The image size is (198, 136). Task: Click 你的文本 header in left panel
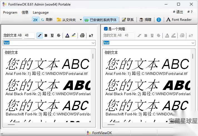(x=11, y=52)
